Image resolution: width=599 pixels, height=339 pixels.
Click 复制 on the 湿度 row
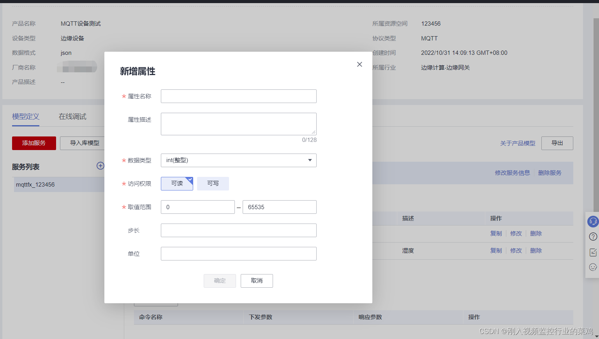pos(496,250)
